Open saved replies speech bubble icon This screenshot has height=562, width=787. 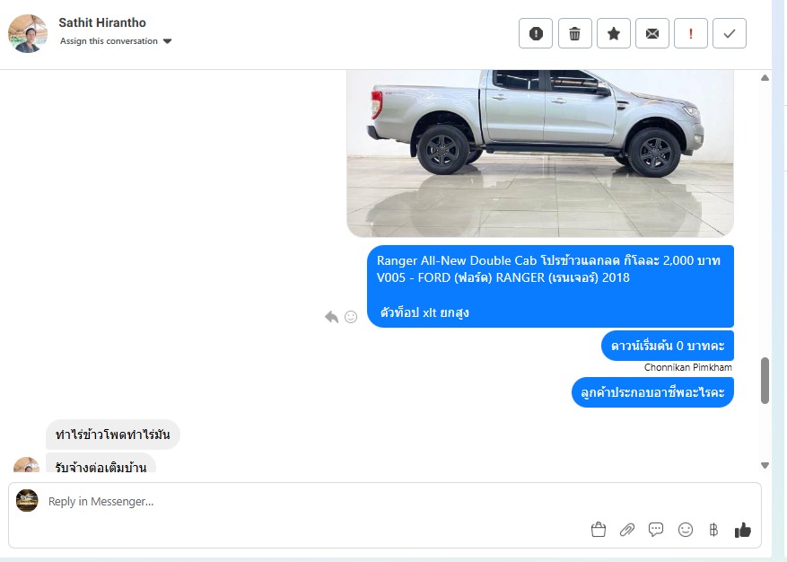tap(656, 530)
